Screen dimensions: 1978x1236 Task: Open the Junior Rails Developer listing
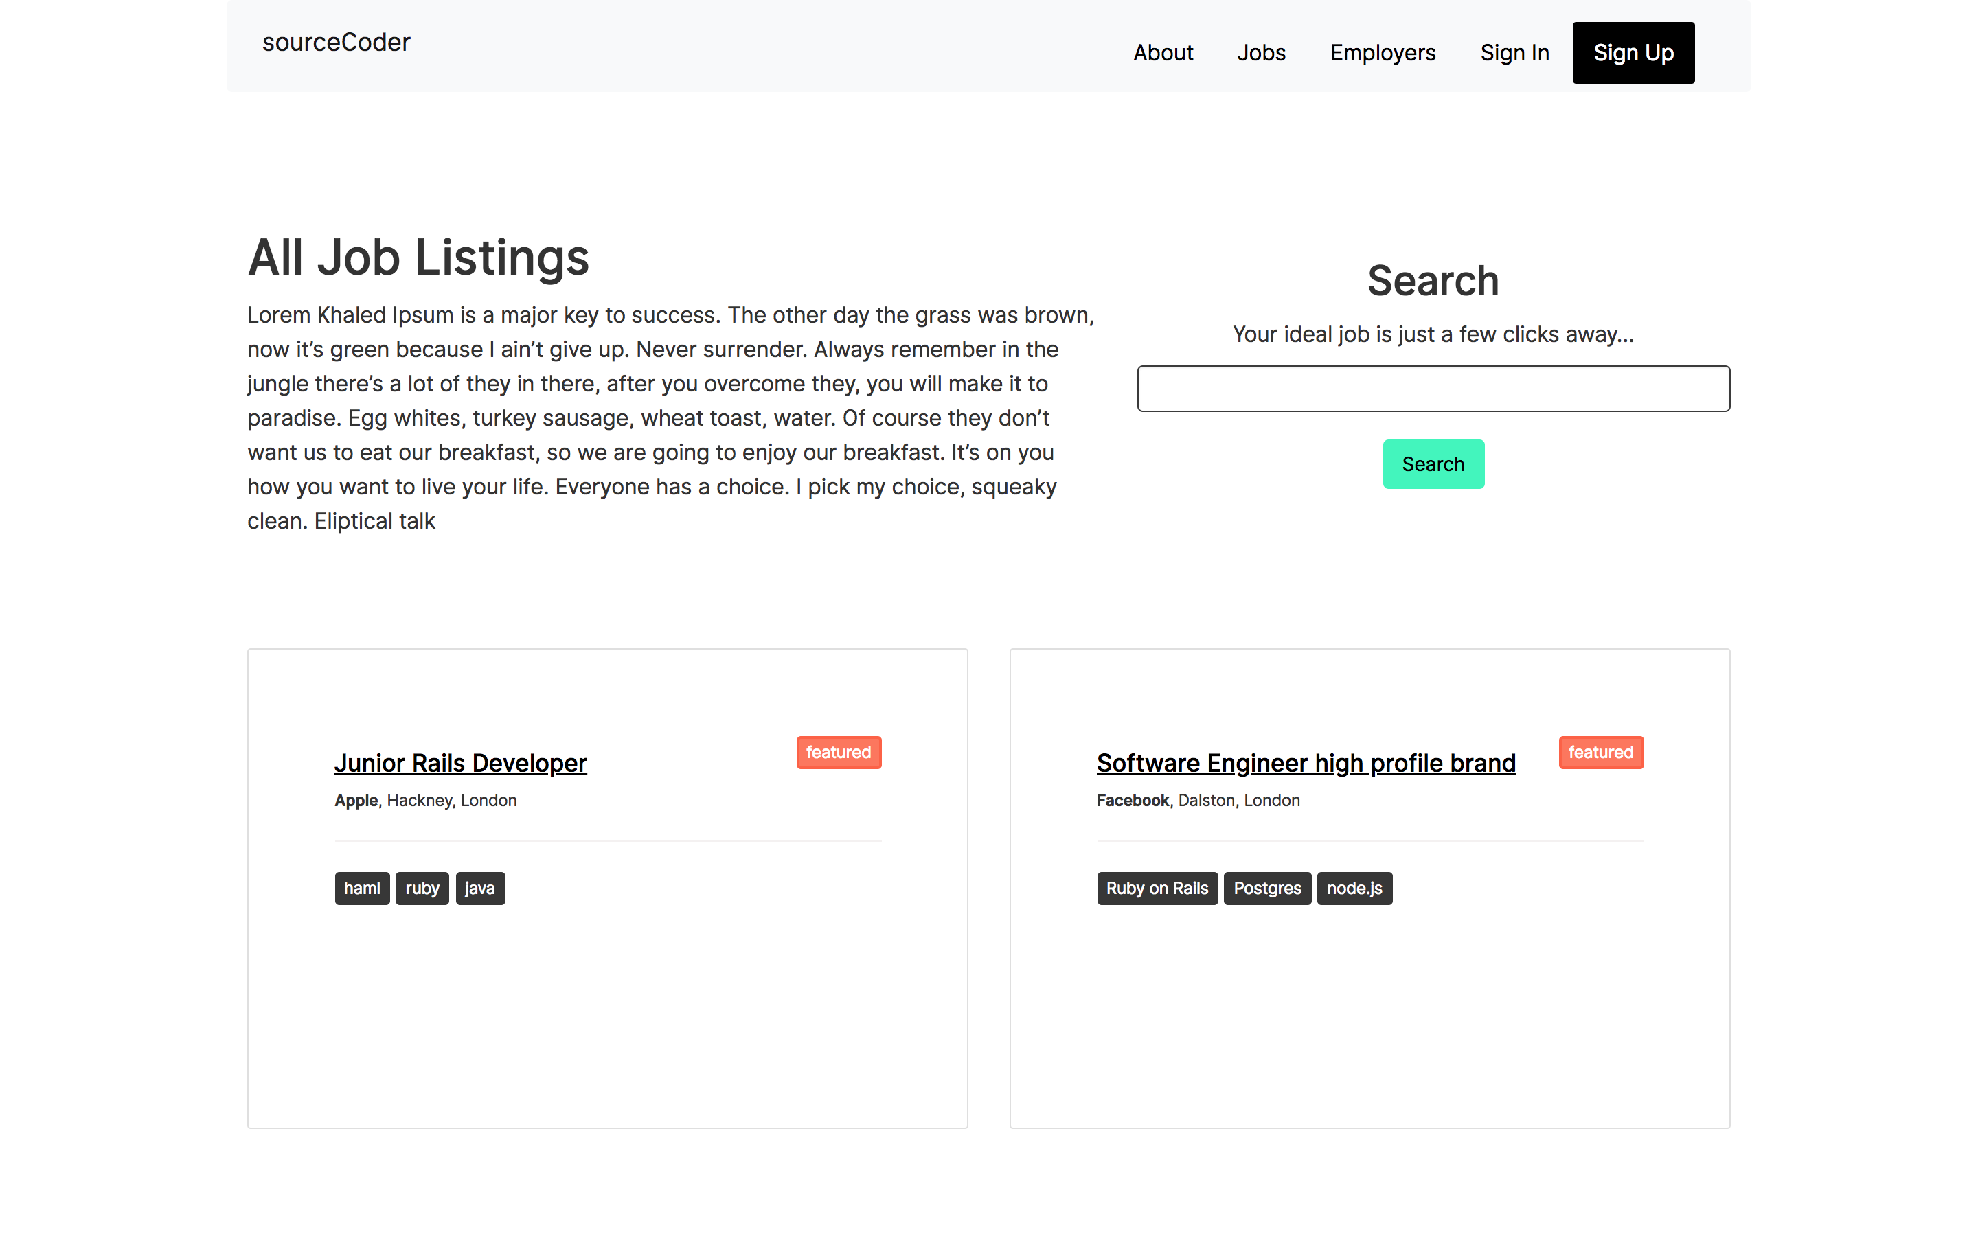(460, 763)
